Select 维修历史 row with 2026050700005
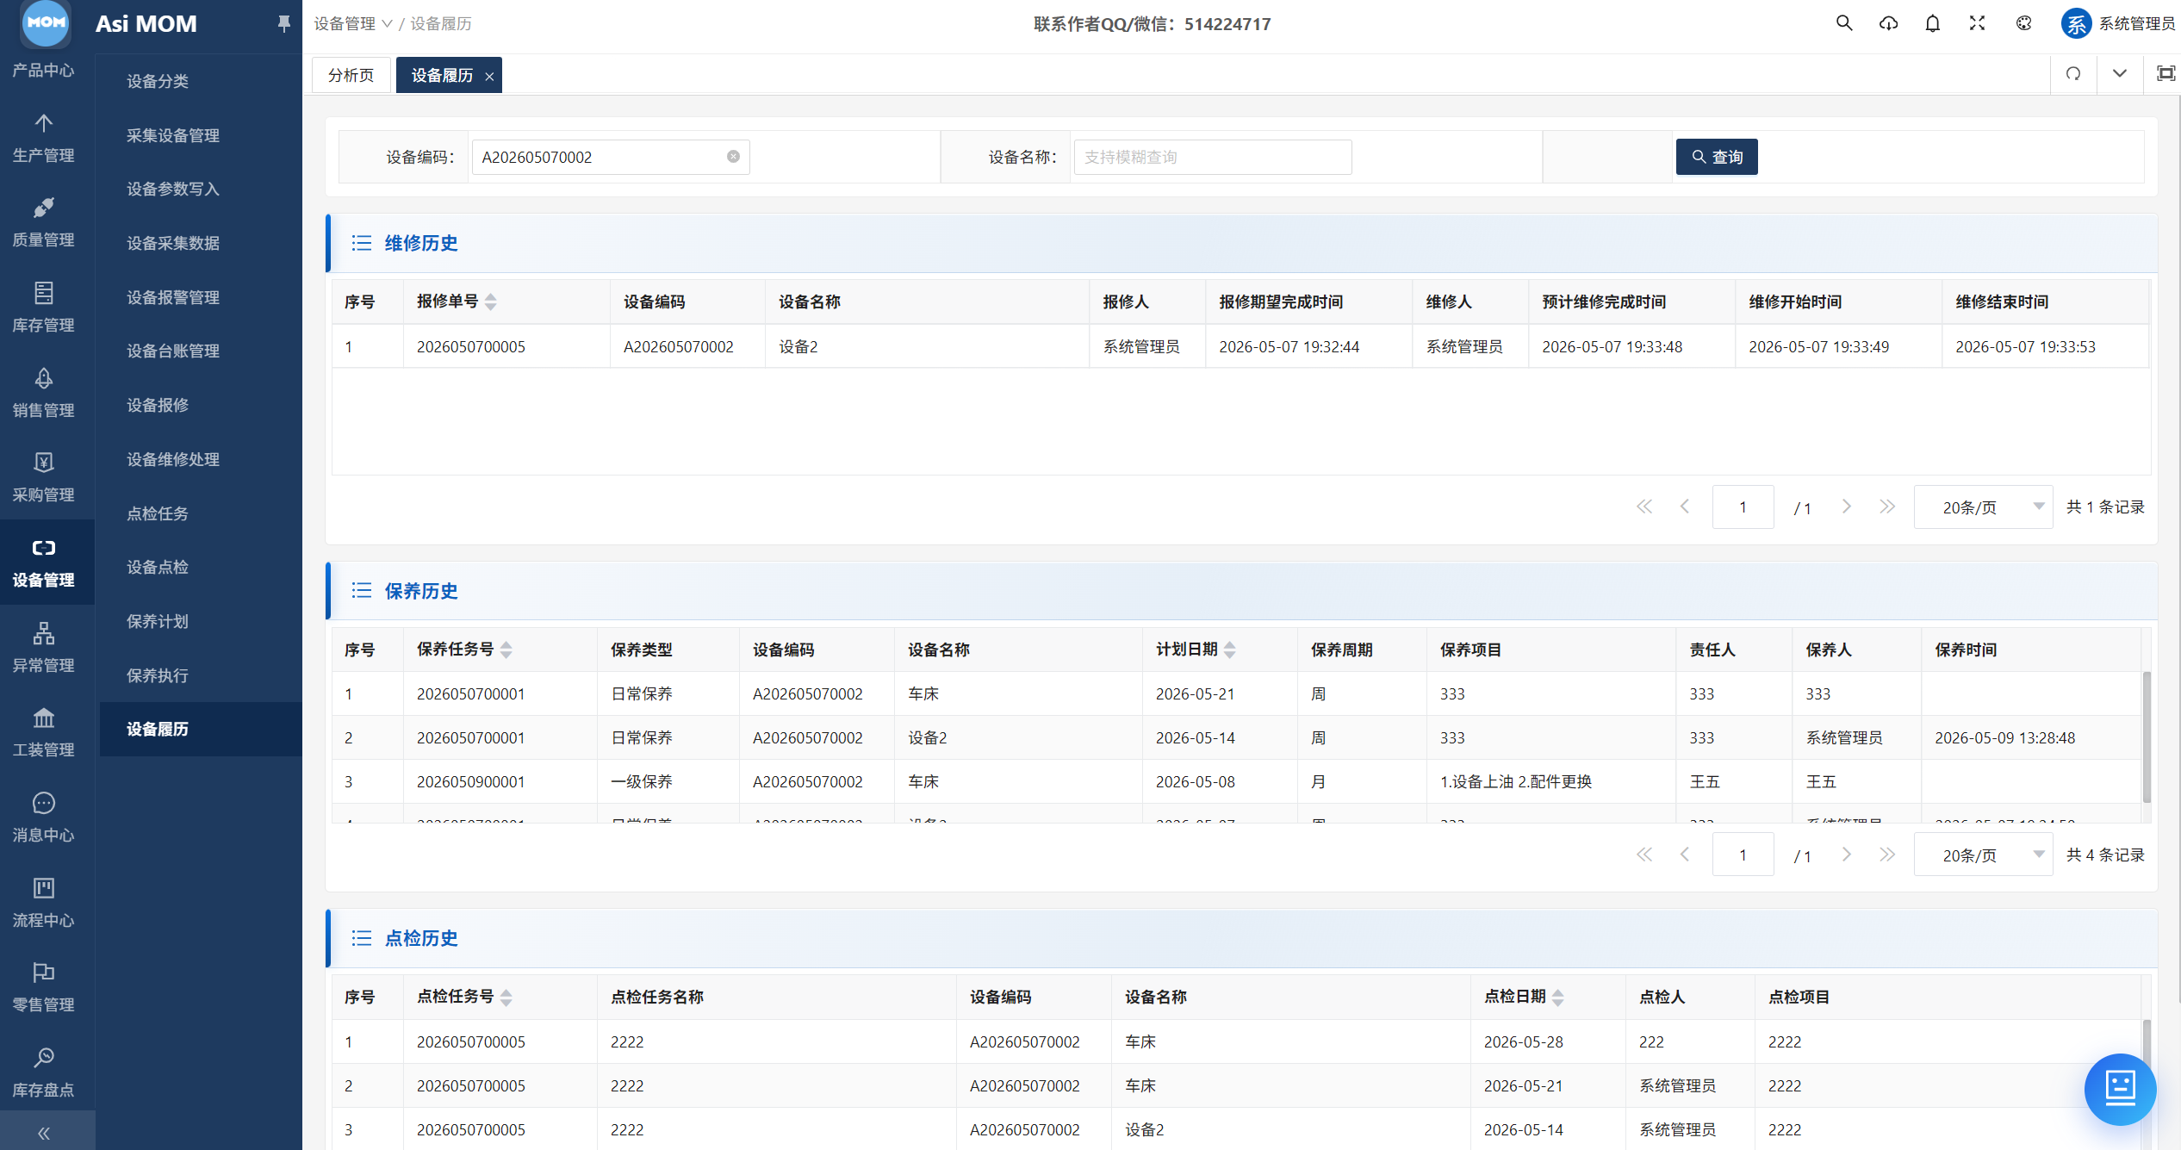Viewport: 2181px width, 1150px height. 1240,346
